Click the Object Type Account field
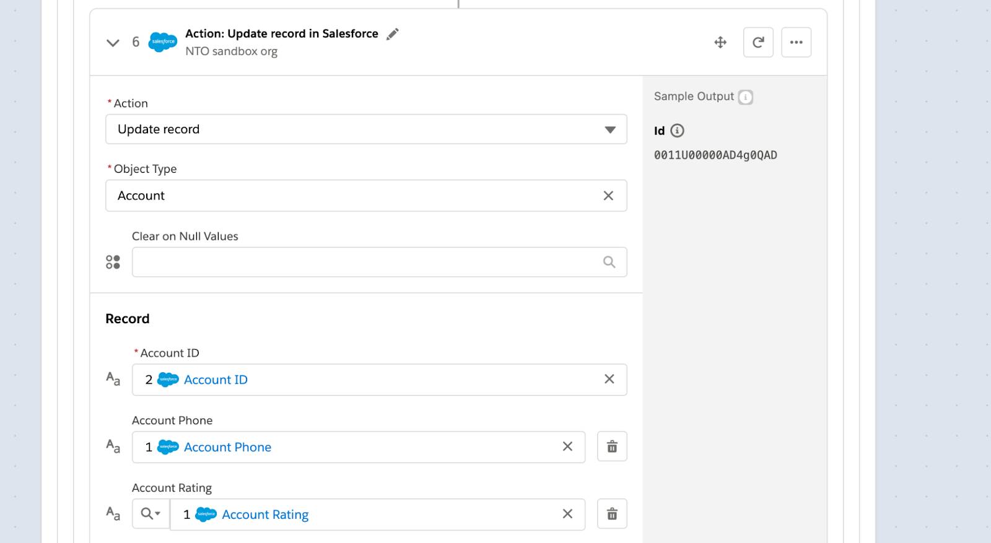 (x=366, y=196)
